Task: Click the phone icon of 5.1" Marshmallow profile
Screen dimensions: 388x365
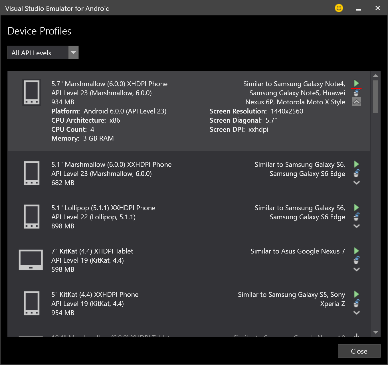Action: click(32, 173)
